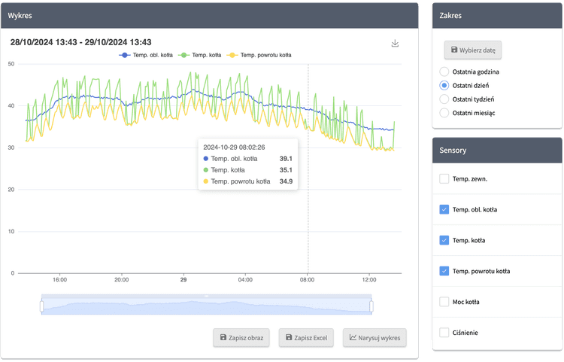
Task: Select Ostatnia godzina range option
Action: pos(444,72)
